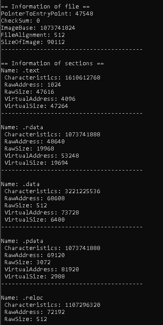Click .text Characteristics value 1610612768

click(83, 78)
